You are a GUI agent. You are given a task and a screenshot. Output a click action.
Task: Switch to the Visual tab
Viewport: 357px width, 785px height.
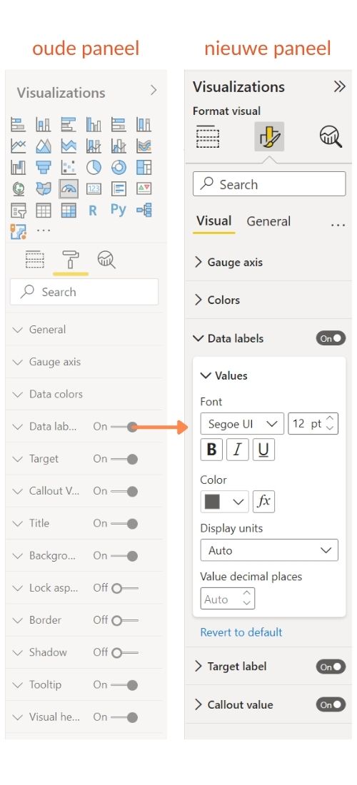point(213,221)
